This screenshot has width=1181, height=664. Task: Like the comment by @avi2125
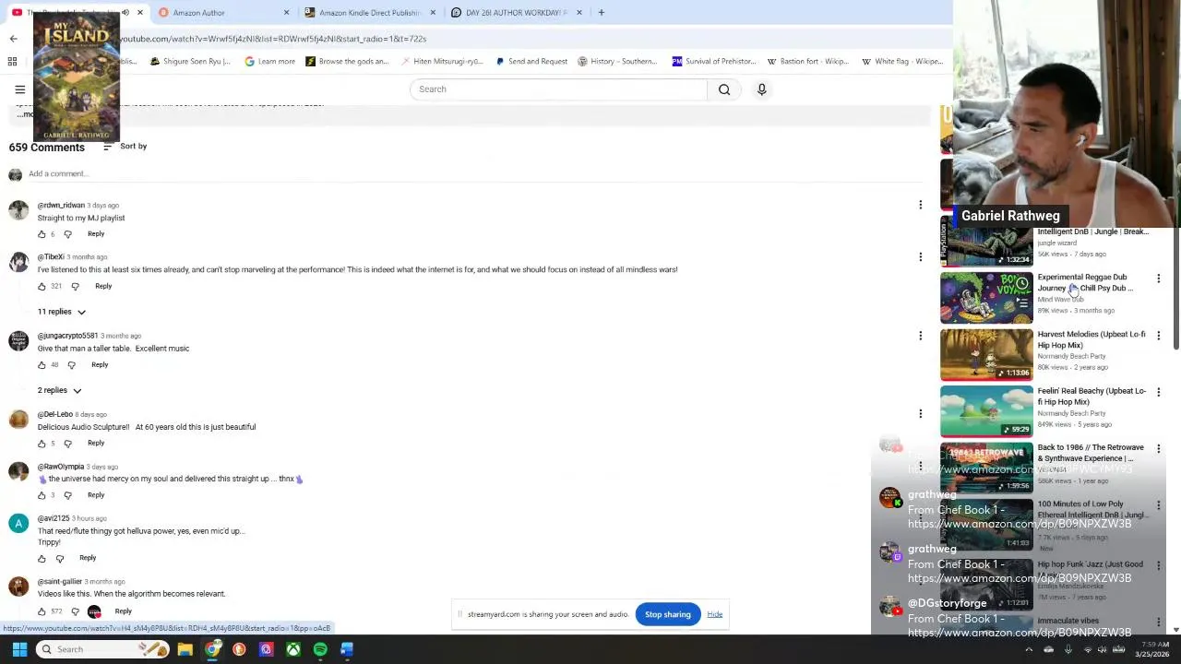pyautogui.click(x=42, y=558)
